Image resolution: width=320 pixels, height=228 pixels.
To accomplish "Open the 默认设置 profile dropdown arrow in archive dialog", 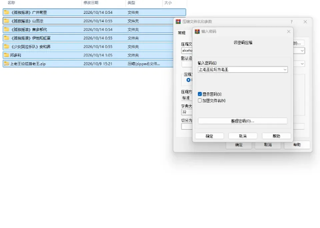I will pyautogui.click(x=302, y=64).
